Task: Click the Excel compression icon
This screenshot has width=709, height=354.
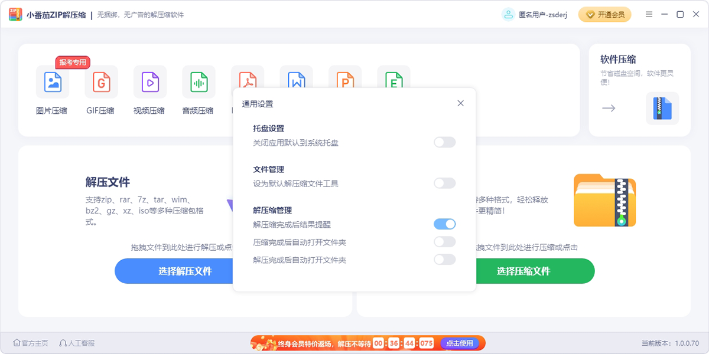Action: coord(394,77)
